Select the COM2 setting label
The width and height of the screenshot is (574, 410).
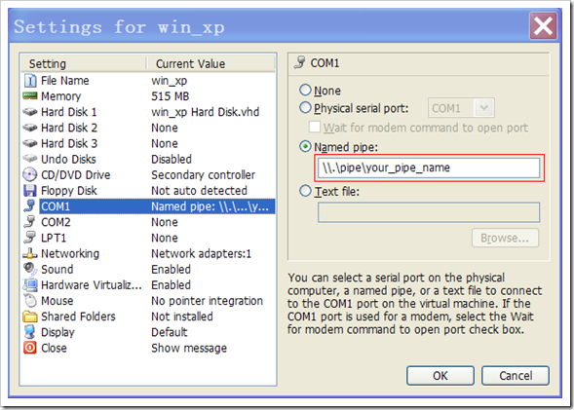[x=56, y=222]
